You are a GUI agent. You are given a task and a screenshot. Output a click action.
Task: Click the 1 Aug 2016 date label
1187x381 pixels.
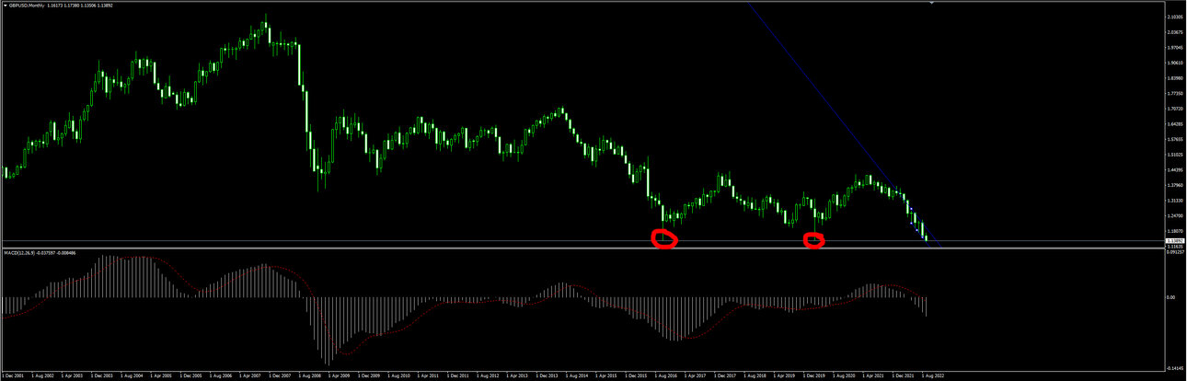point(666,376)
